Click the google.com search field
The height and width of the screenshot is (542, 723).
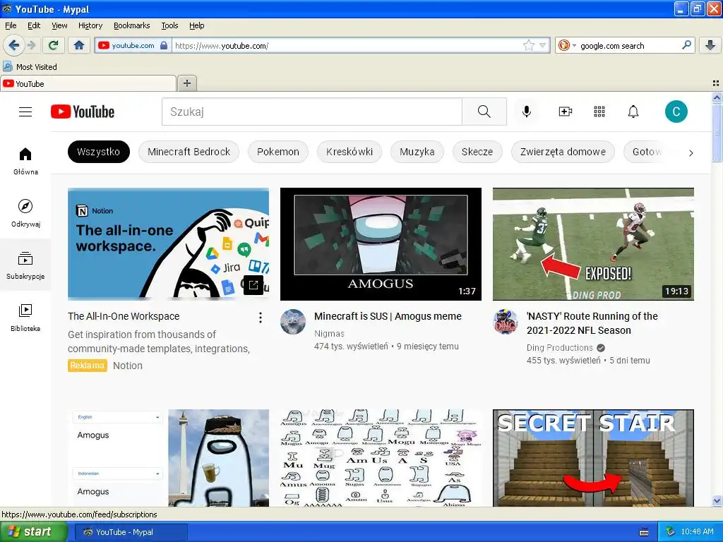[x=629, y=45]
